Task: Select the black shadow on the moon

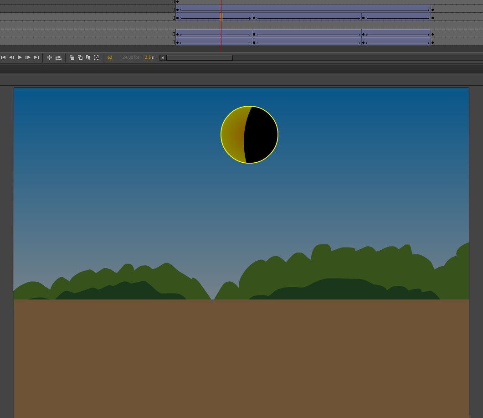Action: point(262,135)
